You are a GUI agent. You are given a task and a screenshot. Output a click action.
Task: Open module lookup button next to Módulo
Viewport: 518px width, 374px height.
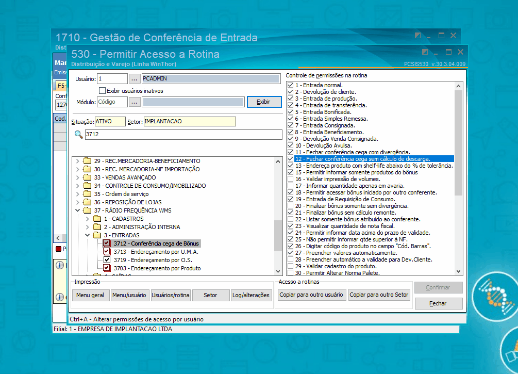[134, 102]
